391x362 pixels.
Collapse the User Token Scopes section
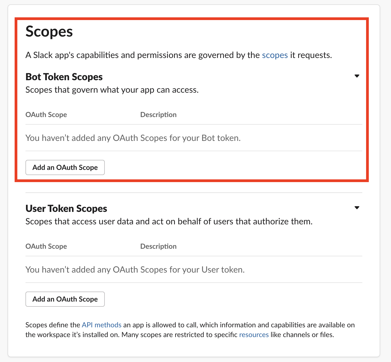tap(357, 208)
